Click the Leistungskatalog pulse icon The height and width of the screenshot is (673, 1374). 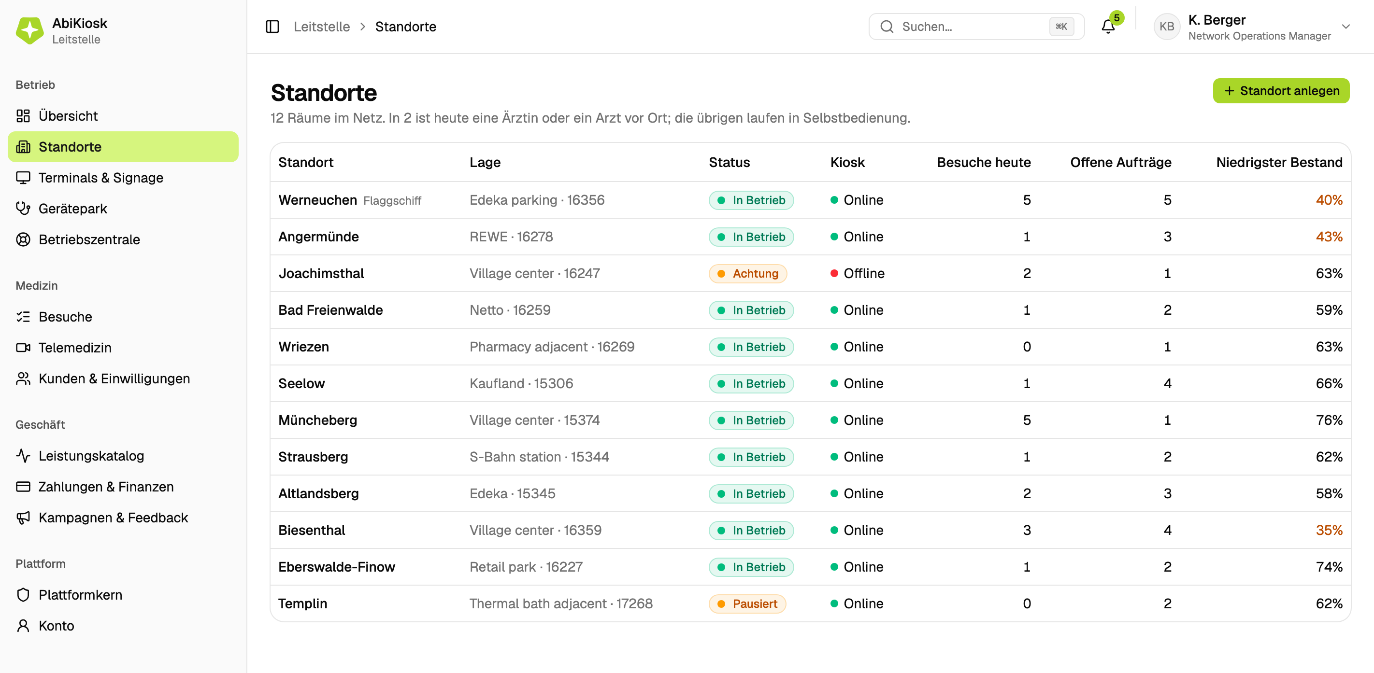(23, 456)
